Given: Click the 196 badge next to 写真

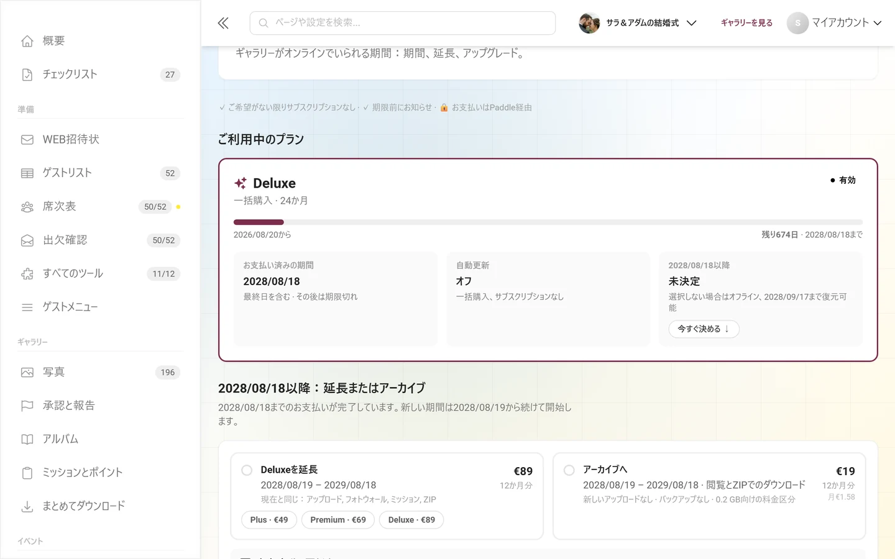Looking at the screenshot, I should click(168, 373).
